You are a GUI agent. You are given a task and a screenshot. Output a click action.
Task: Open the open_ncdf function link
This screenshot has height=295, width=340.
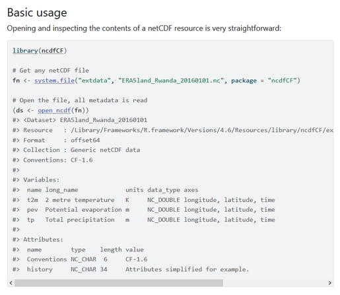pos(54,110)
